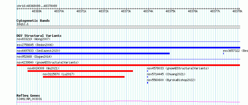Click the SIAH1 magenta gene track line

[128, 101]
